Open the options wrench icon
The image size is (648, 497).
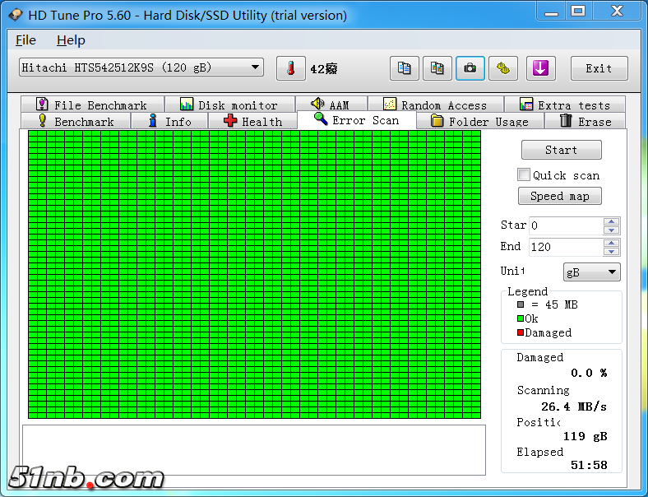tap(502, 68)
